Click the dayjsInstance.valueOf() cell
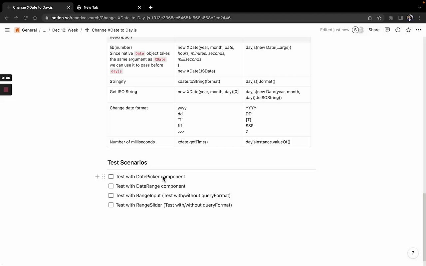This screenshot has height=266, width=426. 277,142
